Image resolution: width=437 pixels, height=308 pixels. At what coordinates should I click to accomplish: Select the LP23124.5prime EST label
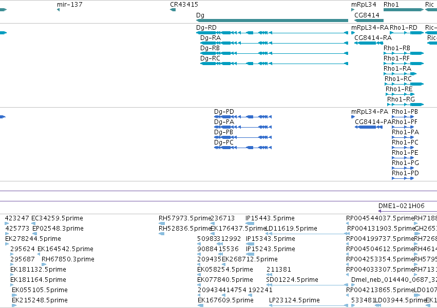pos(294,301)
